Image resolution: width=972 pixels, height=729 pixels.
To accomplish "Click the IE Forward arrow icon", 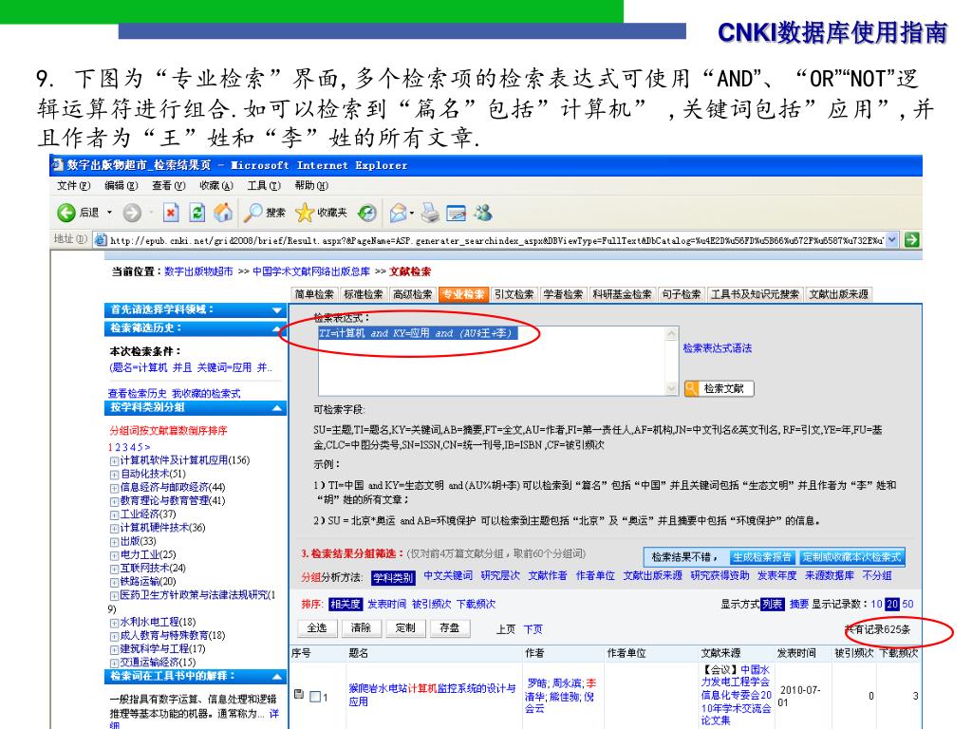I will 131,213.
